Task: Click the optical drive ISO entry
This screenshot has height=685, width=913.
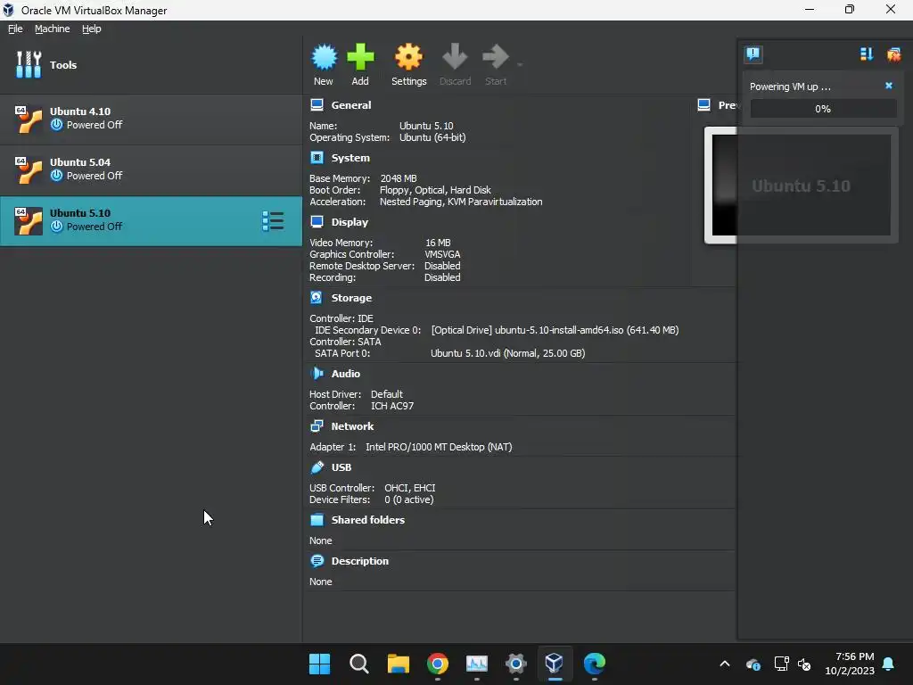Action: point(555,330)
